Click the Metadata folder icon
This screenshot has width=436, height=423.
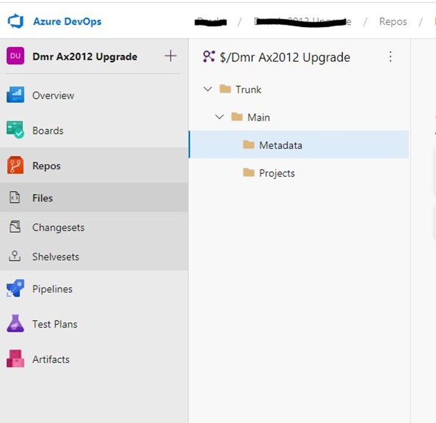click(249, 144)
